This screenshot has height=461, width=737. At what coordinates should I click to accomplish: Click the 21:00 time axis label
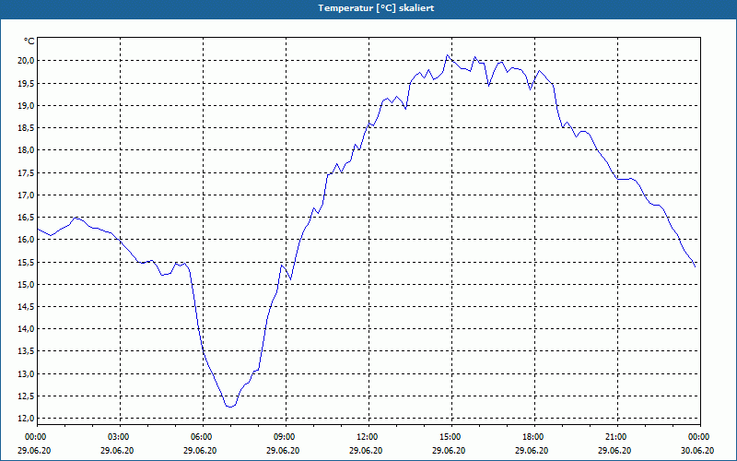click(617, 437)
